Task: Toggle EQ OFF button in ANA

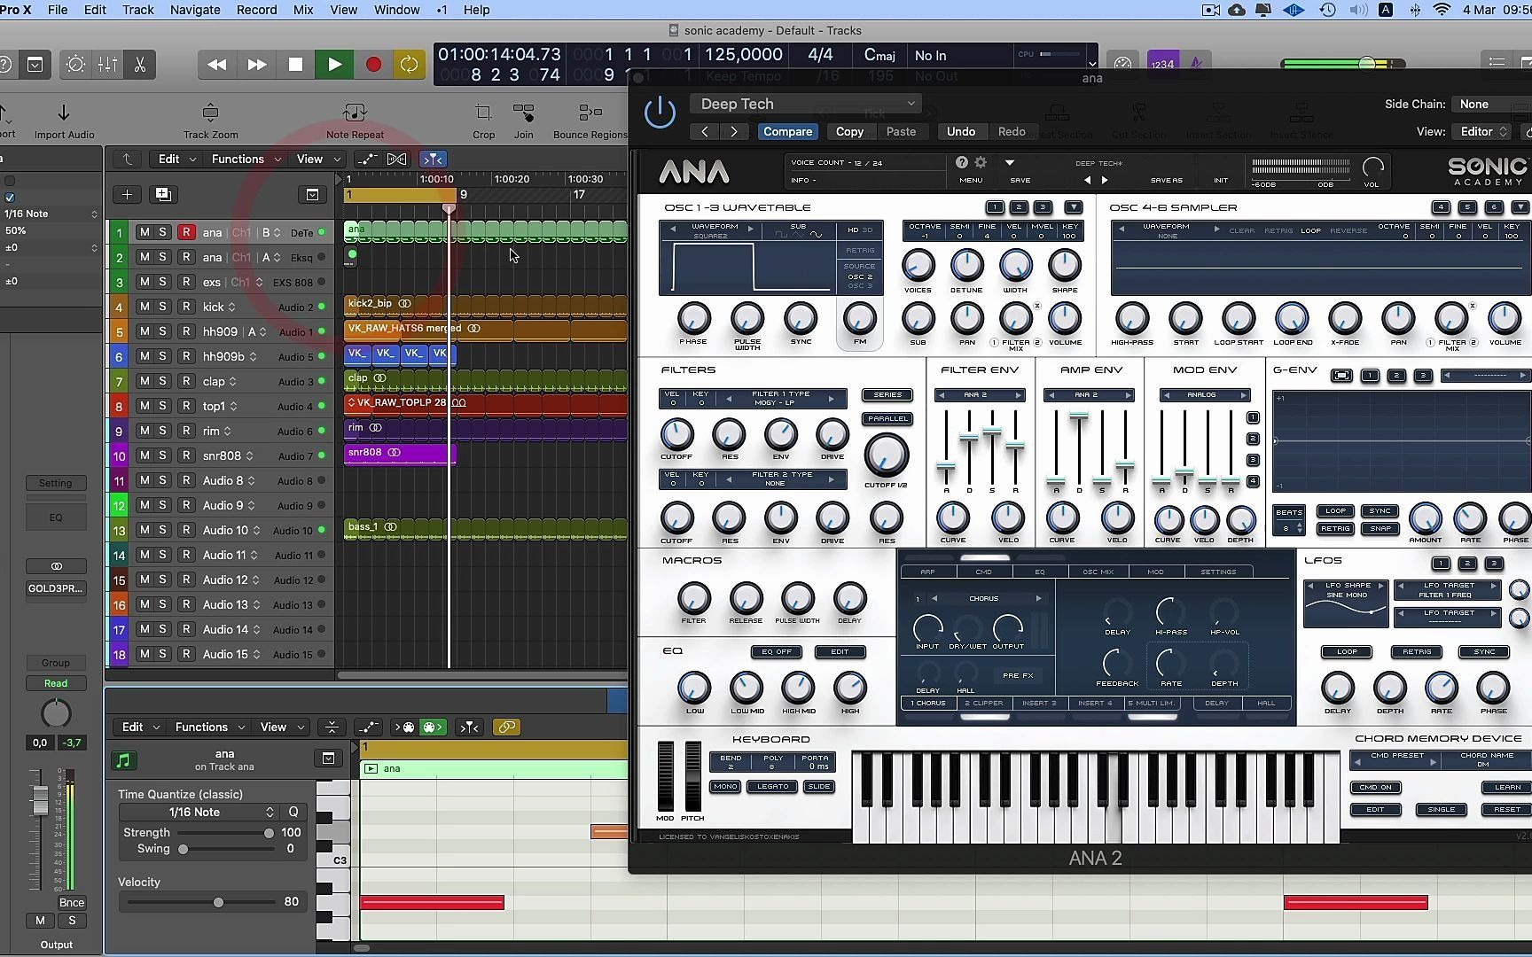Action: coord(777,651)
